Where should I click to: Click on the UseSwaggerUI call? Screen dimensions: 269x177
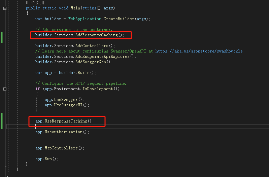[x=67, y=105]
